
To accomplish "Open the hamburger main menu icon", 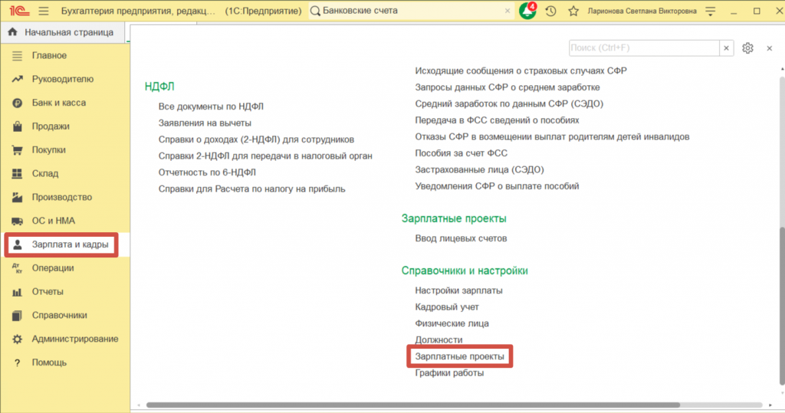I will 44,11.
